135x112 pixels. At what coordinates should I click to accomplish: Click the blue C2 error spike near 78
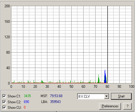tap(105, 77)
